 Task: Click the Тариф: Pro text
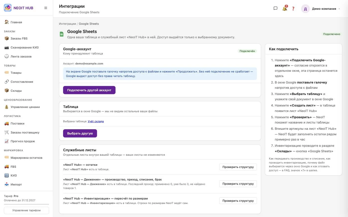(11, 196)
